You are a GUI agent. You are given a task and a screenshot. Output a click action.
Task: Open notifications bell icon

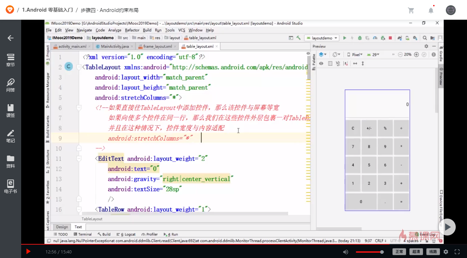[x=431, y=10]
